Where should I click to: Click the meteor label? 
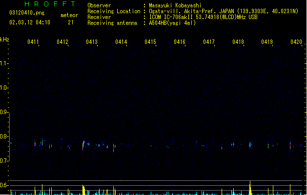tap(69, 15)
